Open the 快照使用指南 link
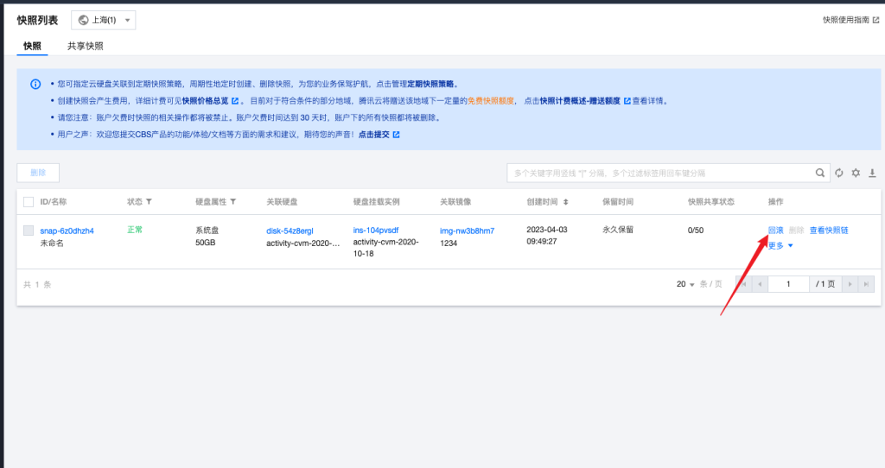The width and height of the screenshot is (885, 468). [845, 20]
